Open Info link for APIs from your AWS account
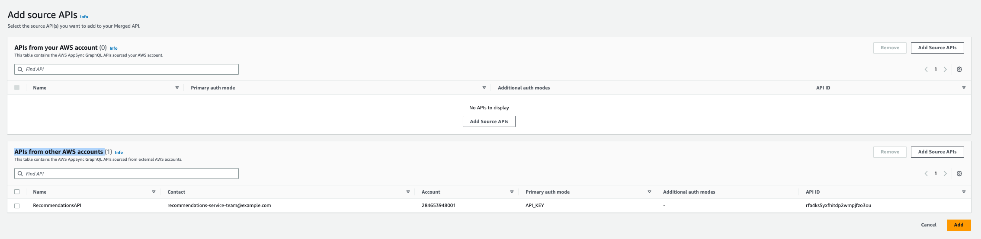Screen dimensions: 981x239 tap(113, 48)
